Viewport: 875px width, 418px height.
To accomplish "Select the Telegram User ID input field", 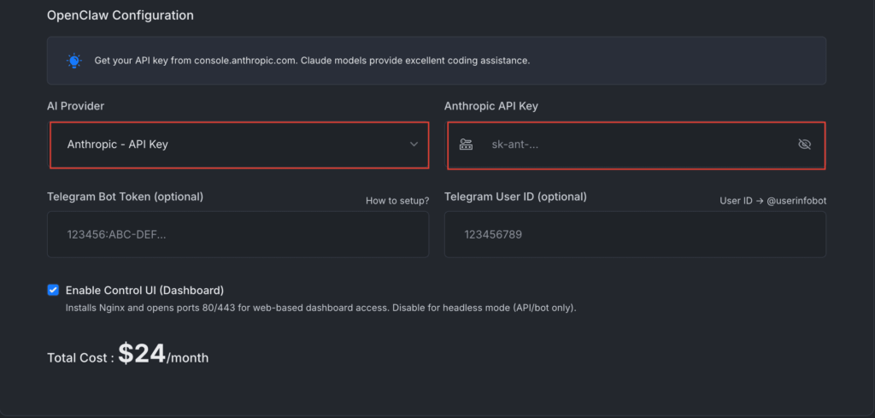I will coord(635,234).
